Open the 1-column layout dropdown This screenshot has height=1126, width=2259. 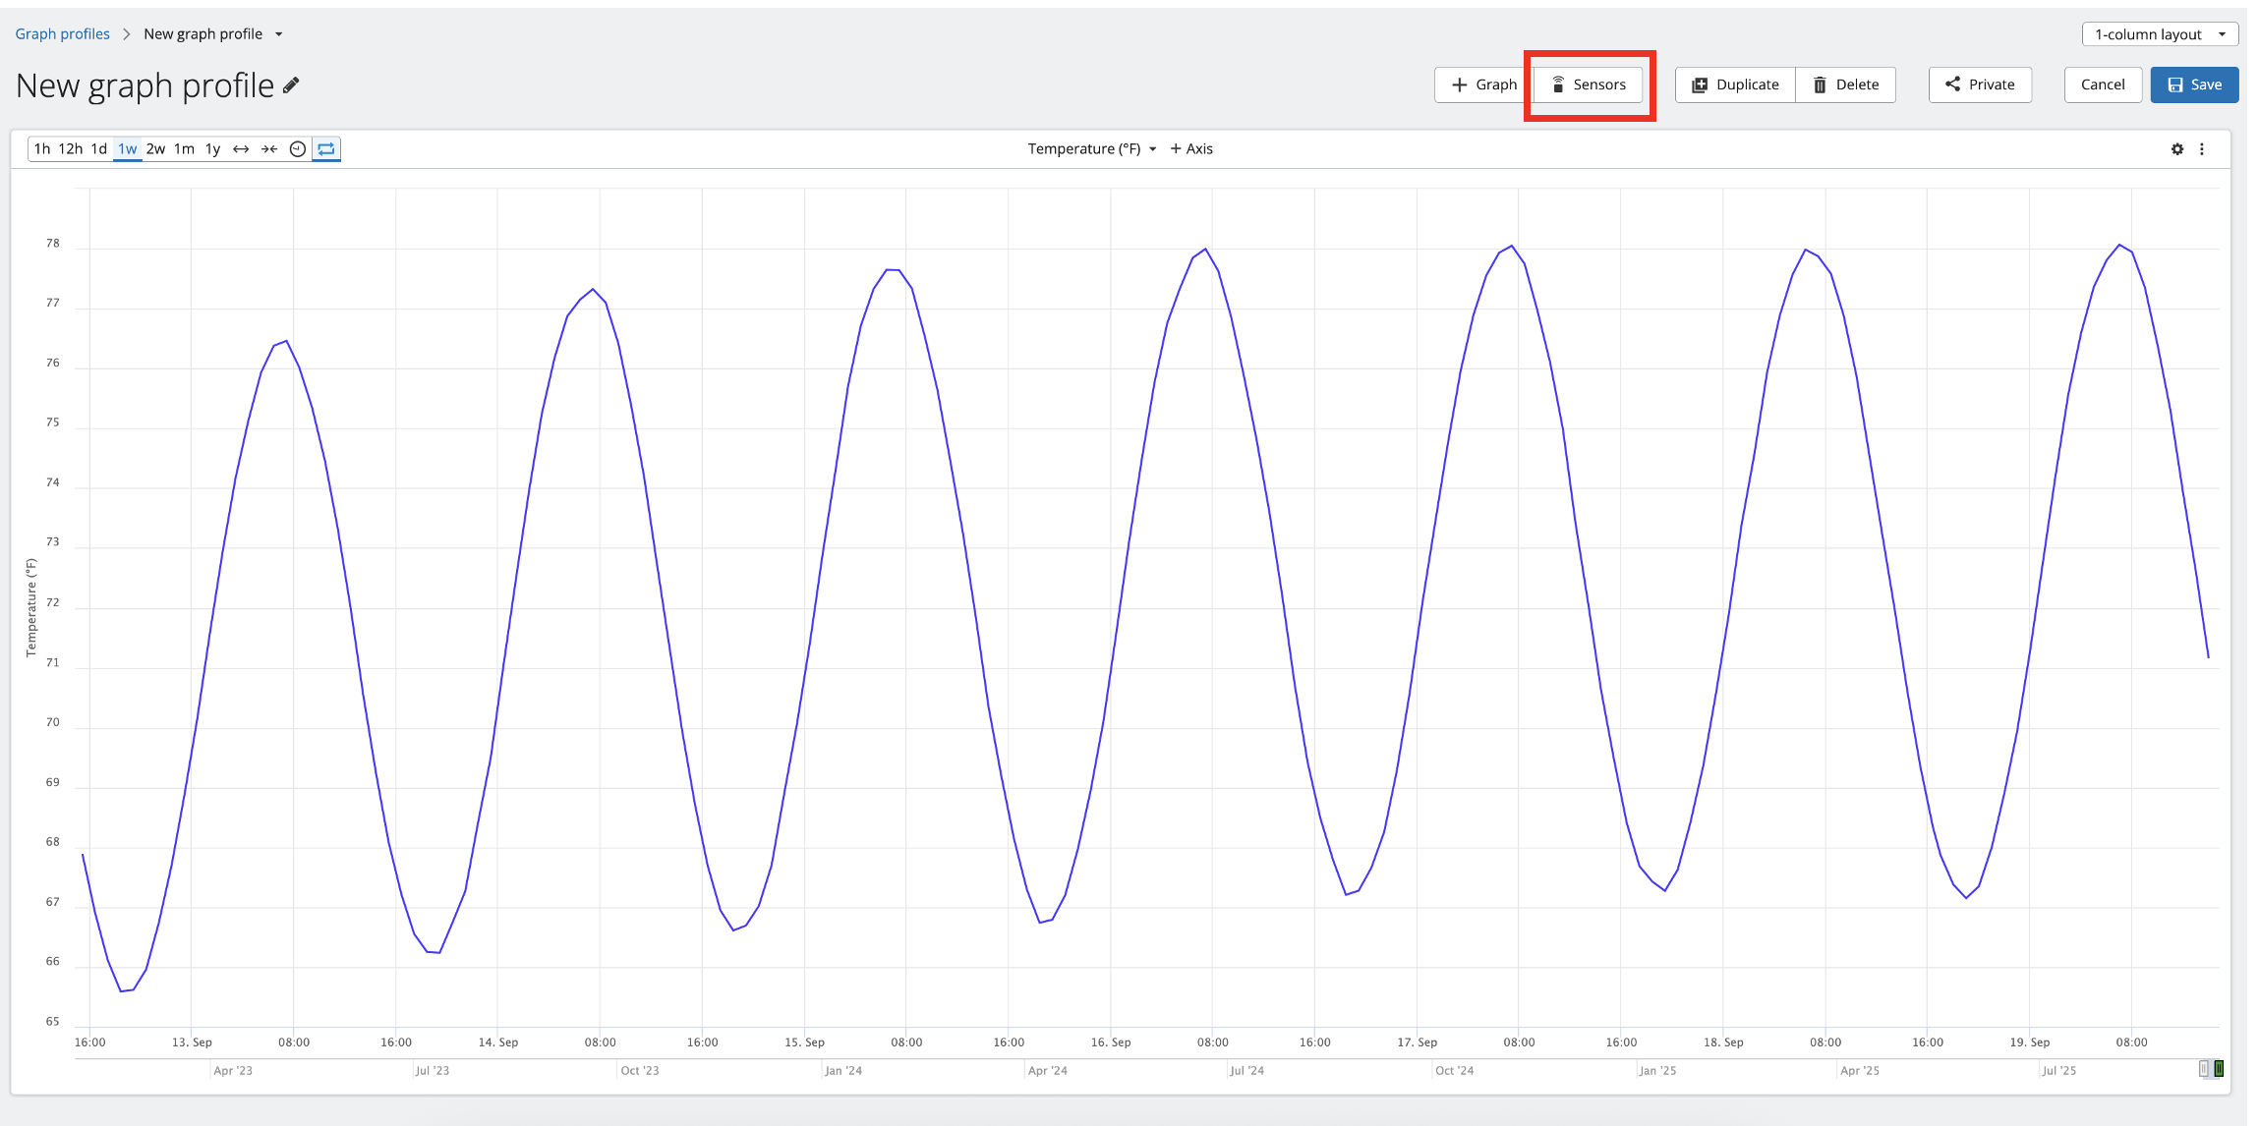[x=2160, y=34]
